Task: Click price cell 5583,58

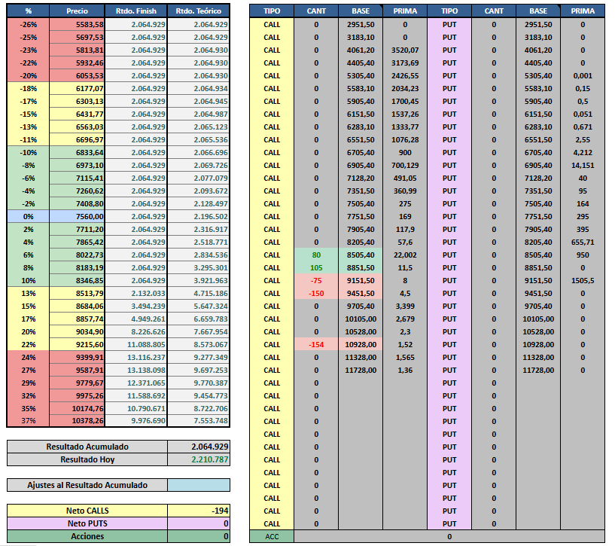Action: (x=77, y=24)
